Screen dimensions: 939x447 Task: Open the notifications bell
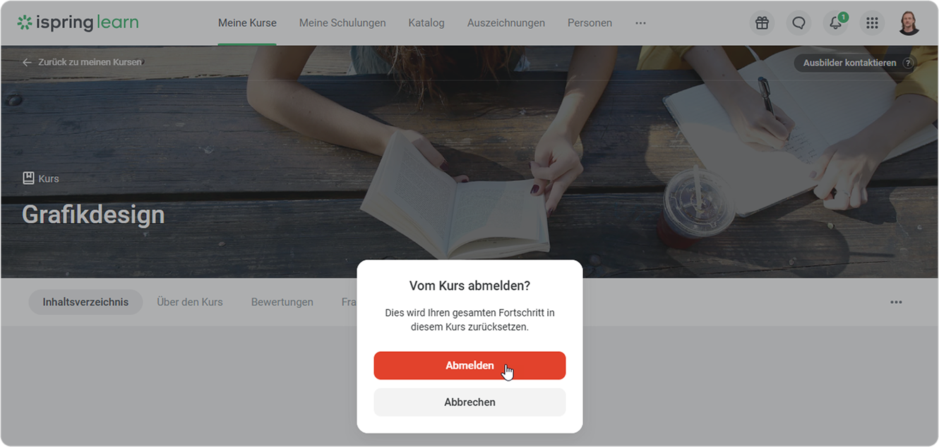click(x=835, y=23)
